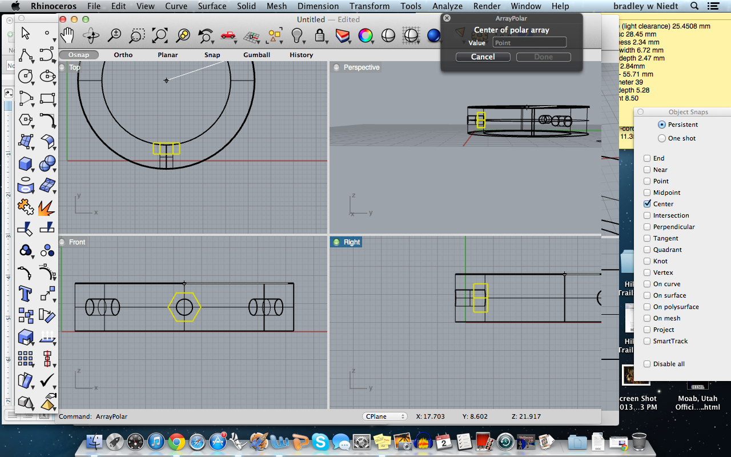Toggle Ortho mode
731x457 pixels.
pos(123,55)
